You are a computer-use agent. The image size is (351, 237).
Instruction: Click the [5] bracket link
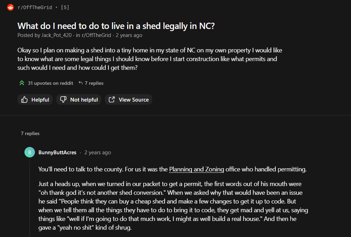tap(65, 7)
